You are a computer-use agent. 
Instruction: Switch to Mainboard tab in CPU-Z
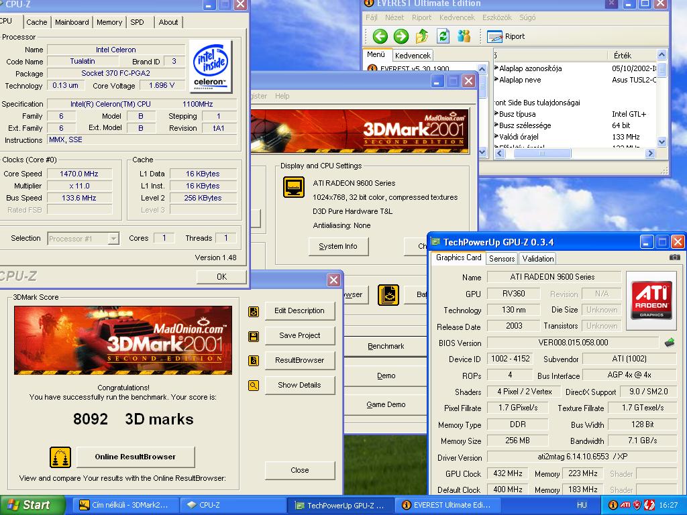(72, 22)
